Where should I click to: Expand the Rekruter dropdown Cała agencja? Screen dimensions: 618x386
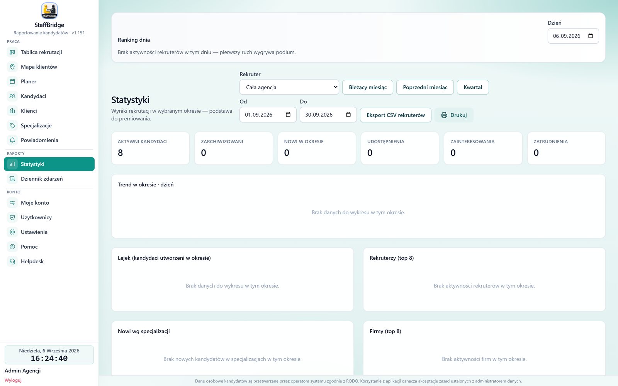(289, 87)
